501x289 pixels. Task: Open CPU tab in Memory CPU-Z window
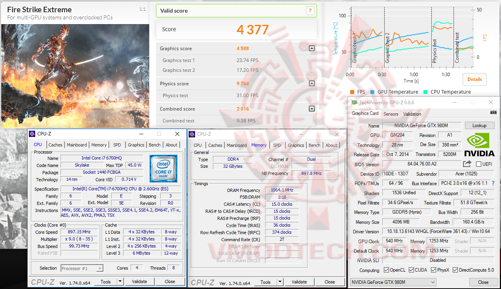(198, 145)
